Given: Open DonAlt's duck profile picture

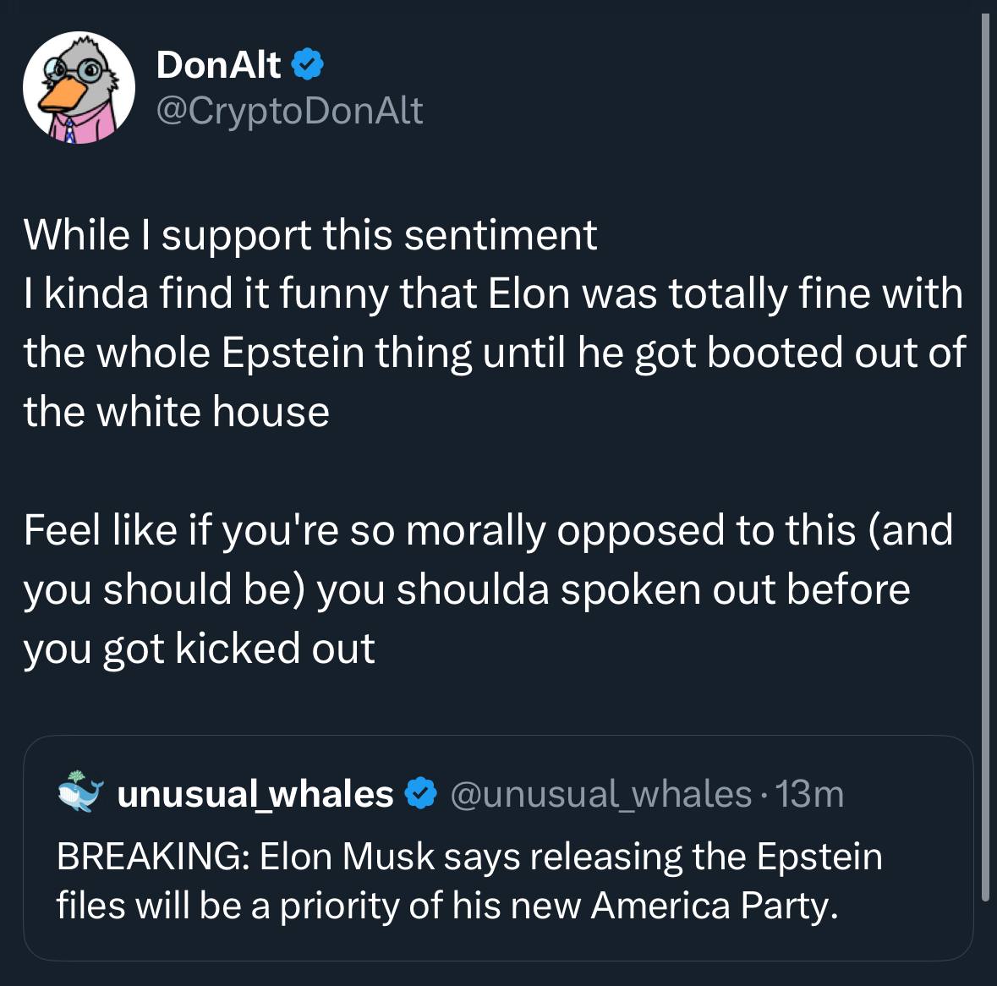Looking at the screenshot, I should [x=79, y=87].
